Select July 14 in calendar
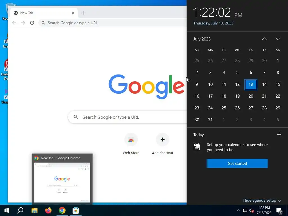288x216 pixels. click(264, 84)
